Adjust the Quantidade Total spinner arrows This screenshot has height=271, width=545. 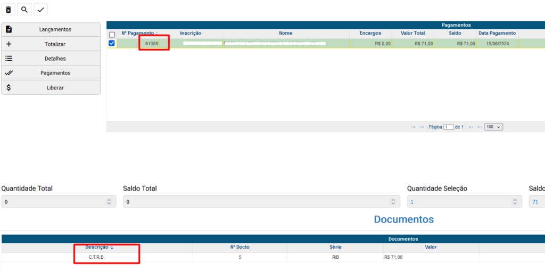[109, 202]
